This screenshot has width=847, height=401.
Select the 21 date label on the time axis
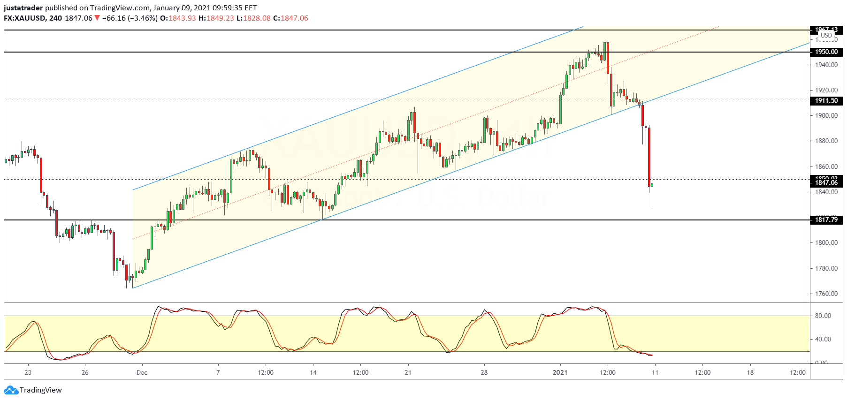(x=408, y=372)
